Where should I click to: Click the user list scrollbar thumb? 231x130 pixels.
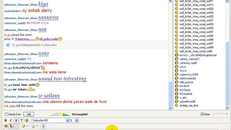coord(227,74)
